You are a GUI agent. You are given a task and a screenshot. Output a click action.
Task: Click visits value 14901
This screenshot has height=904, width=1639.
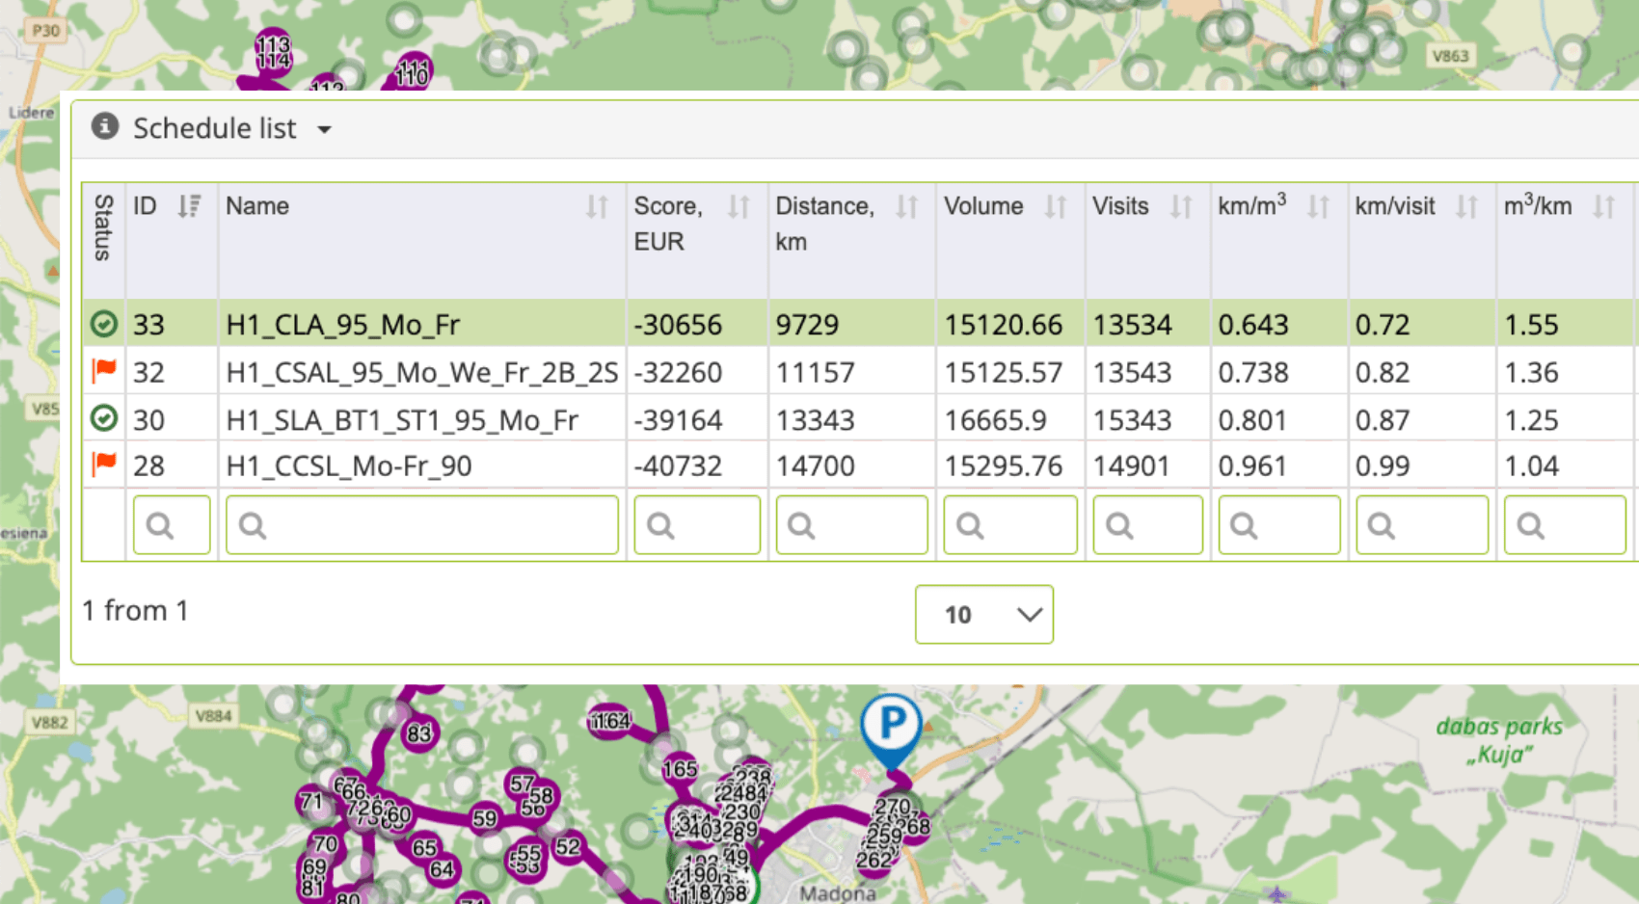click(x=1132, y=466)
